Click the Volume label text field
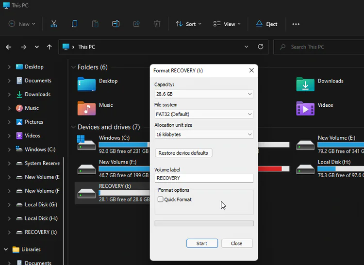 point(204,178)
